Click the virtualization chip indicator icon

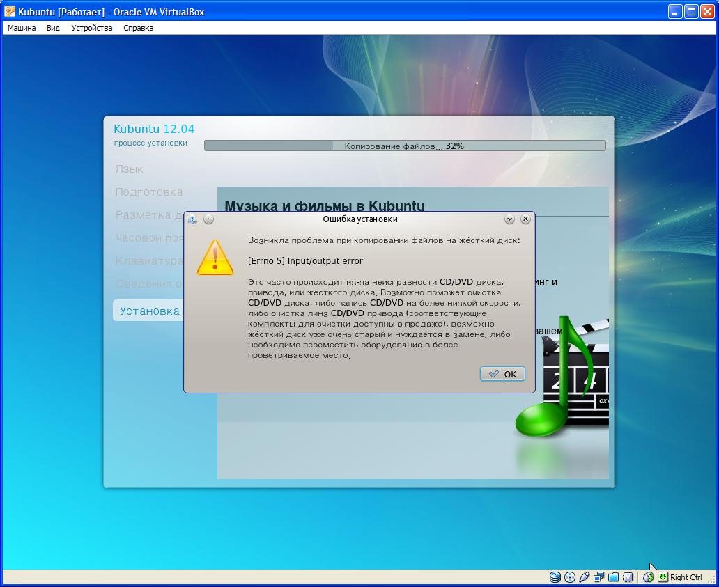628,577
